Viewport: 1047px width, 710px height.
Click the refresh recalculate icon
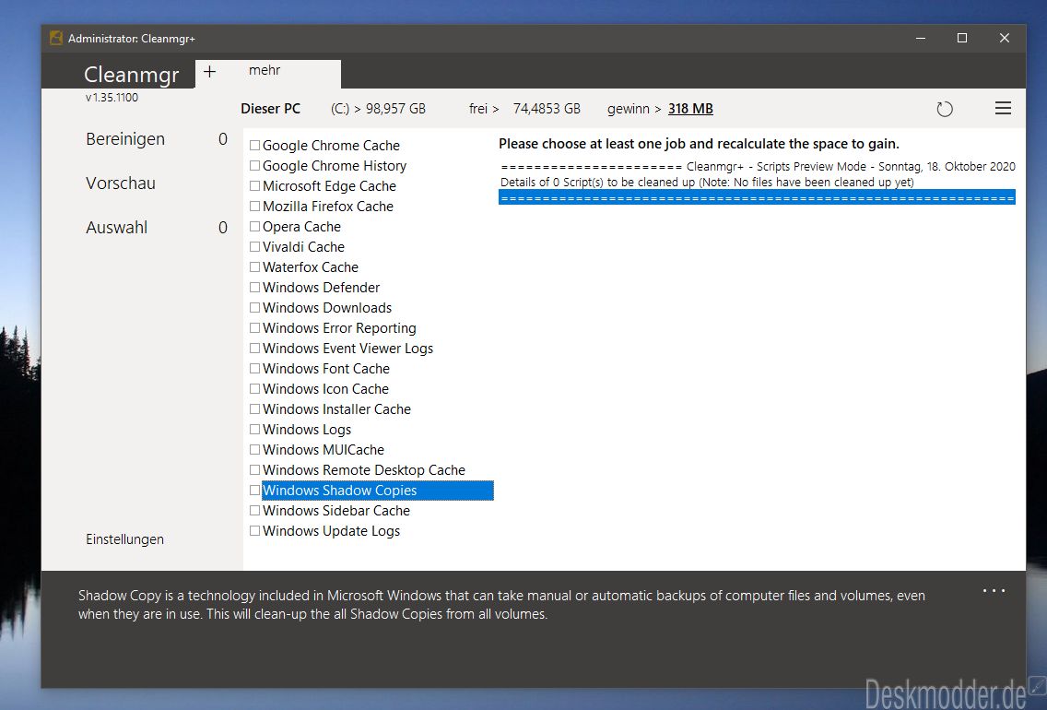coord(944,109)
